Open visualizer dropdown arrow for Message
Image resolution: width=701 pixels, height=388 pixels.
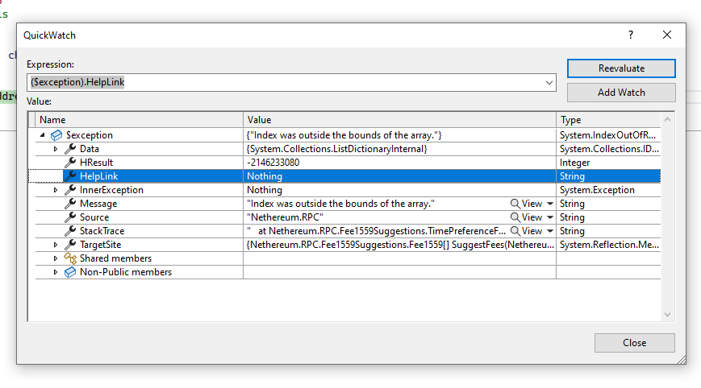pyautogui.click(x=550, y=204)
